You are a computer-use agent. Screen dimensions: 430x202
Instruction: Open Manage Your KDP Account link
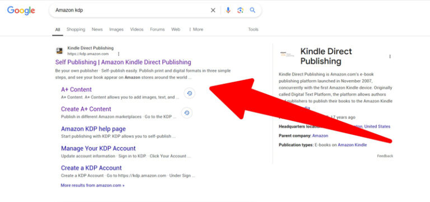coord(98,148)
